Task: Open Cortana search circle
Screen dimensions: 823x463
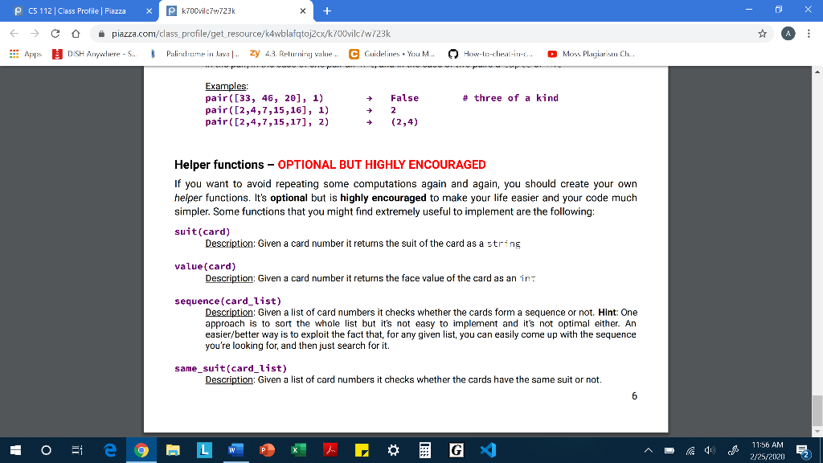Action: (x=46, y=450)
